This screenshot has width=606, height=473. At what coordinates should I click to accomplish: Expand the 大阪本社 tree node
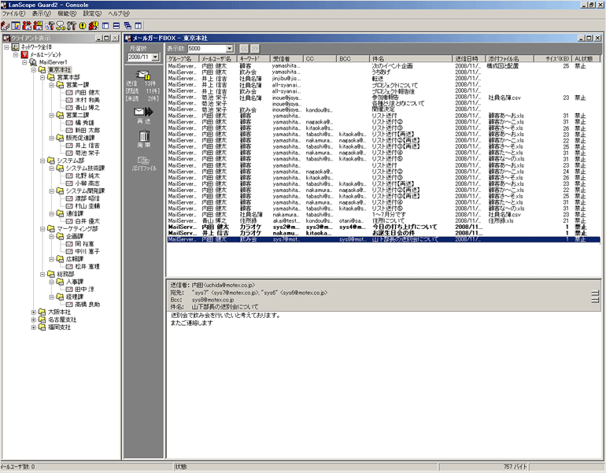click(x=34, y=312)
